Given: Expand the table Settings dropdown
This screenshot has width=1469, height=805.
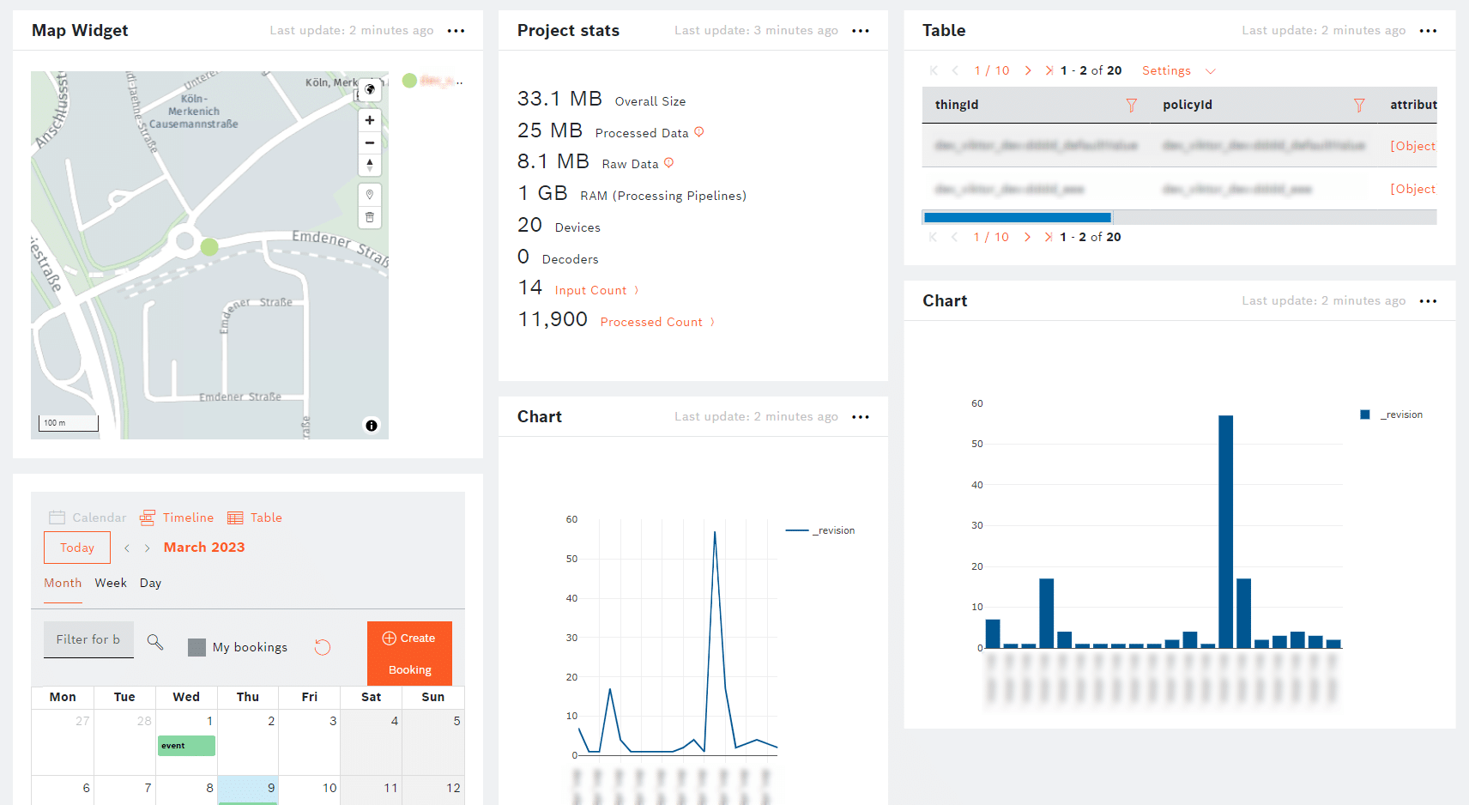Looking at the screenshot, I should tap(1178, 70).
